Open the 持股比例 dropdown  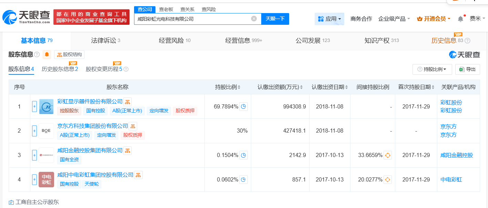point(432,69)
